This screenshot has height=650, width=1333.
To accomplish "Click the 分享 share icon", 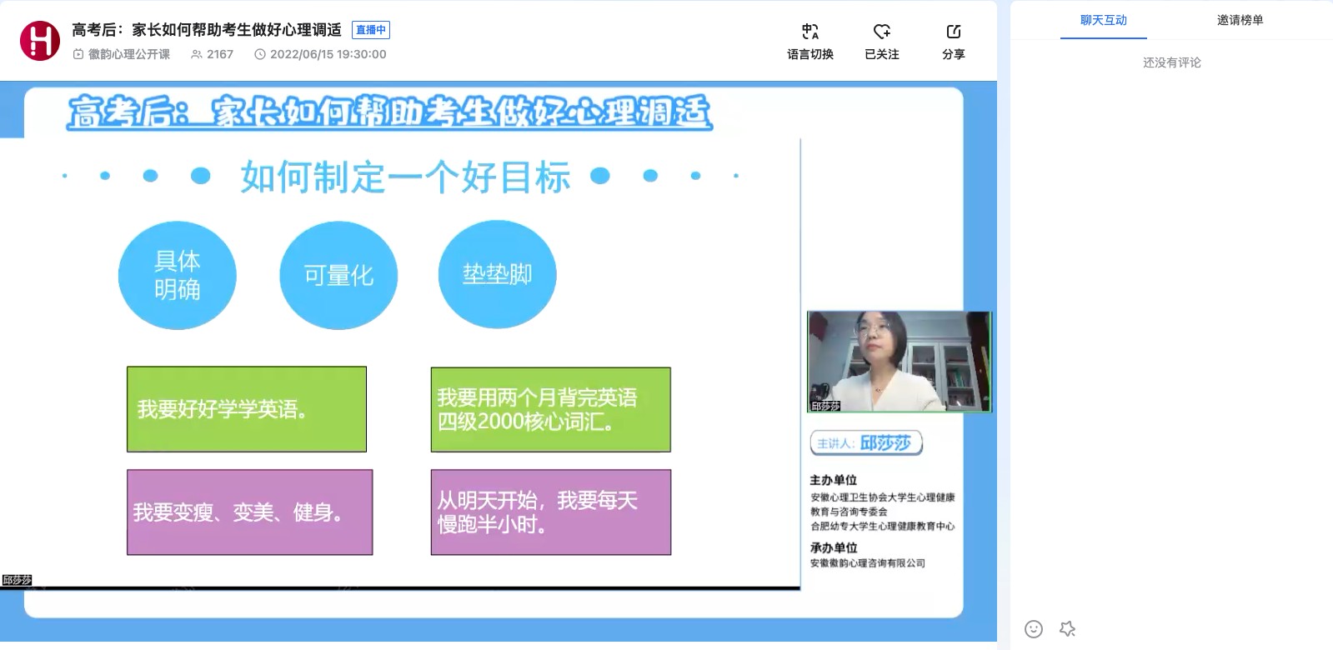I will (953, 32).
